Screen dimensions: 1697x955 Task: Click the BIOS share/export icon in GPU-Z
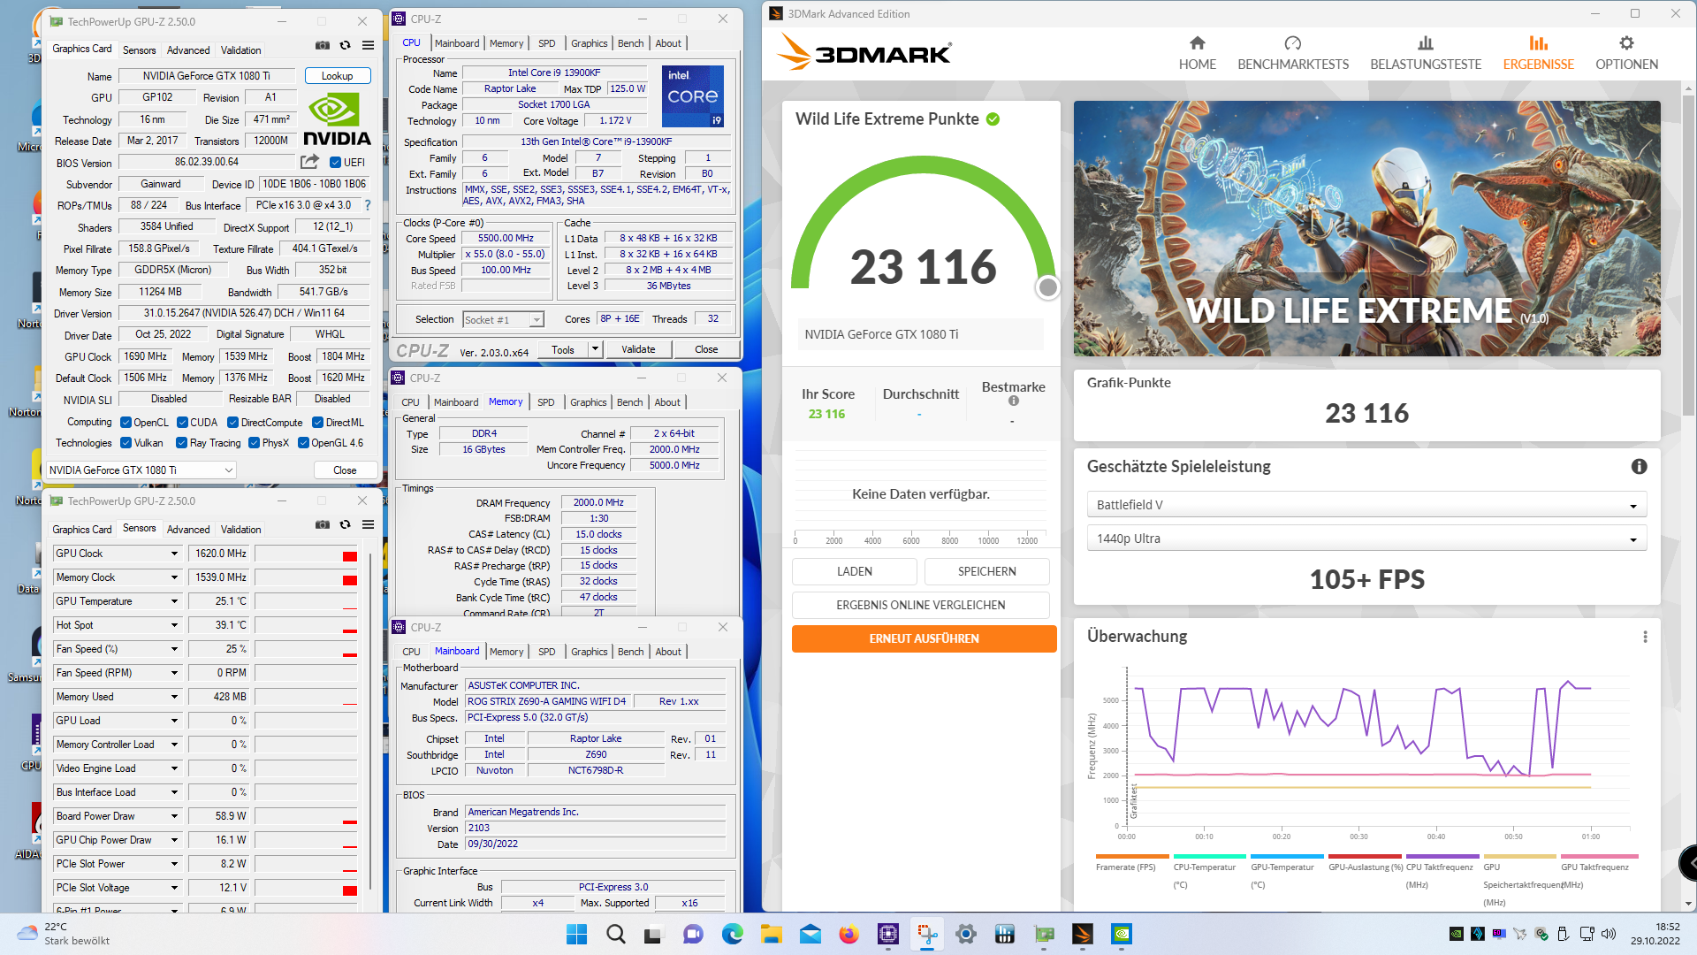pos(309,162)
